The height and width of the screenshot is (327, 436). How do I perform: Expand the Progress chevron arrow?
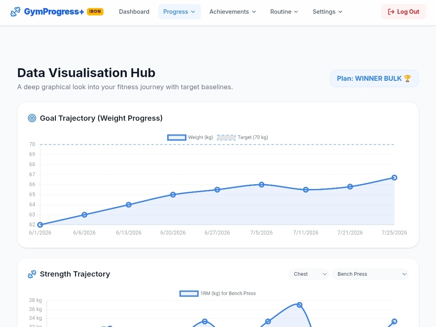pos(193,12)
